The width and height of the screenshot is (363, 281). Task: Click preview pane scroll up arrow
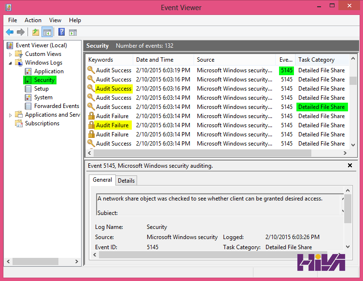(x=348, y=191)
